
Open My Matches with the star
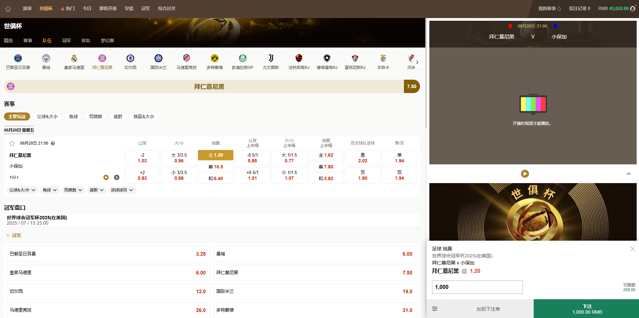coord(550,9)
